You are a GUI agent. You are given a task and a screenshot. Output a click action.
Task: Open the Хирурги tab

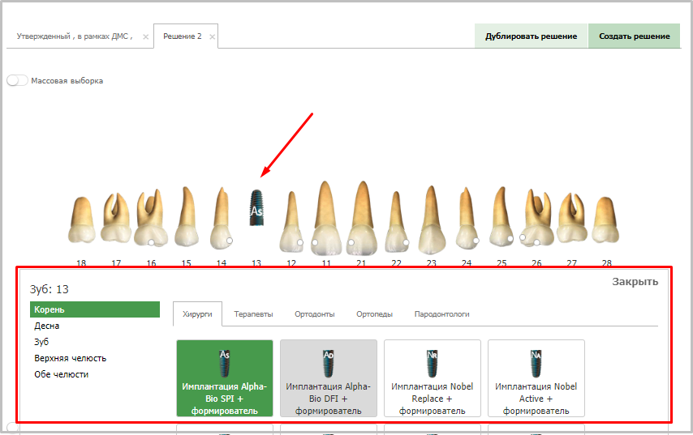[x=197, y=314]
